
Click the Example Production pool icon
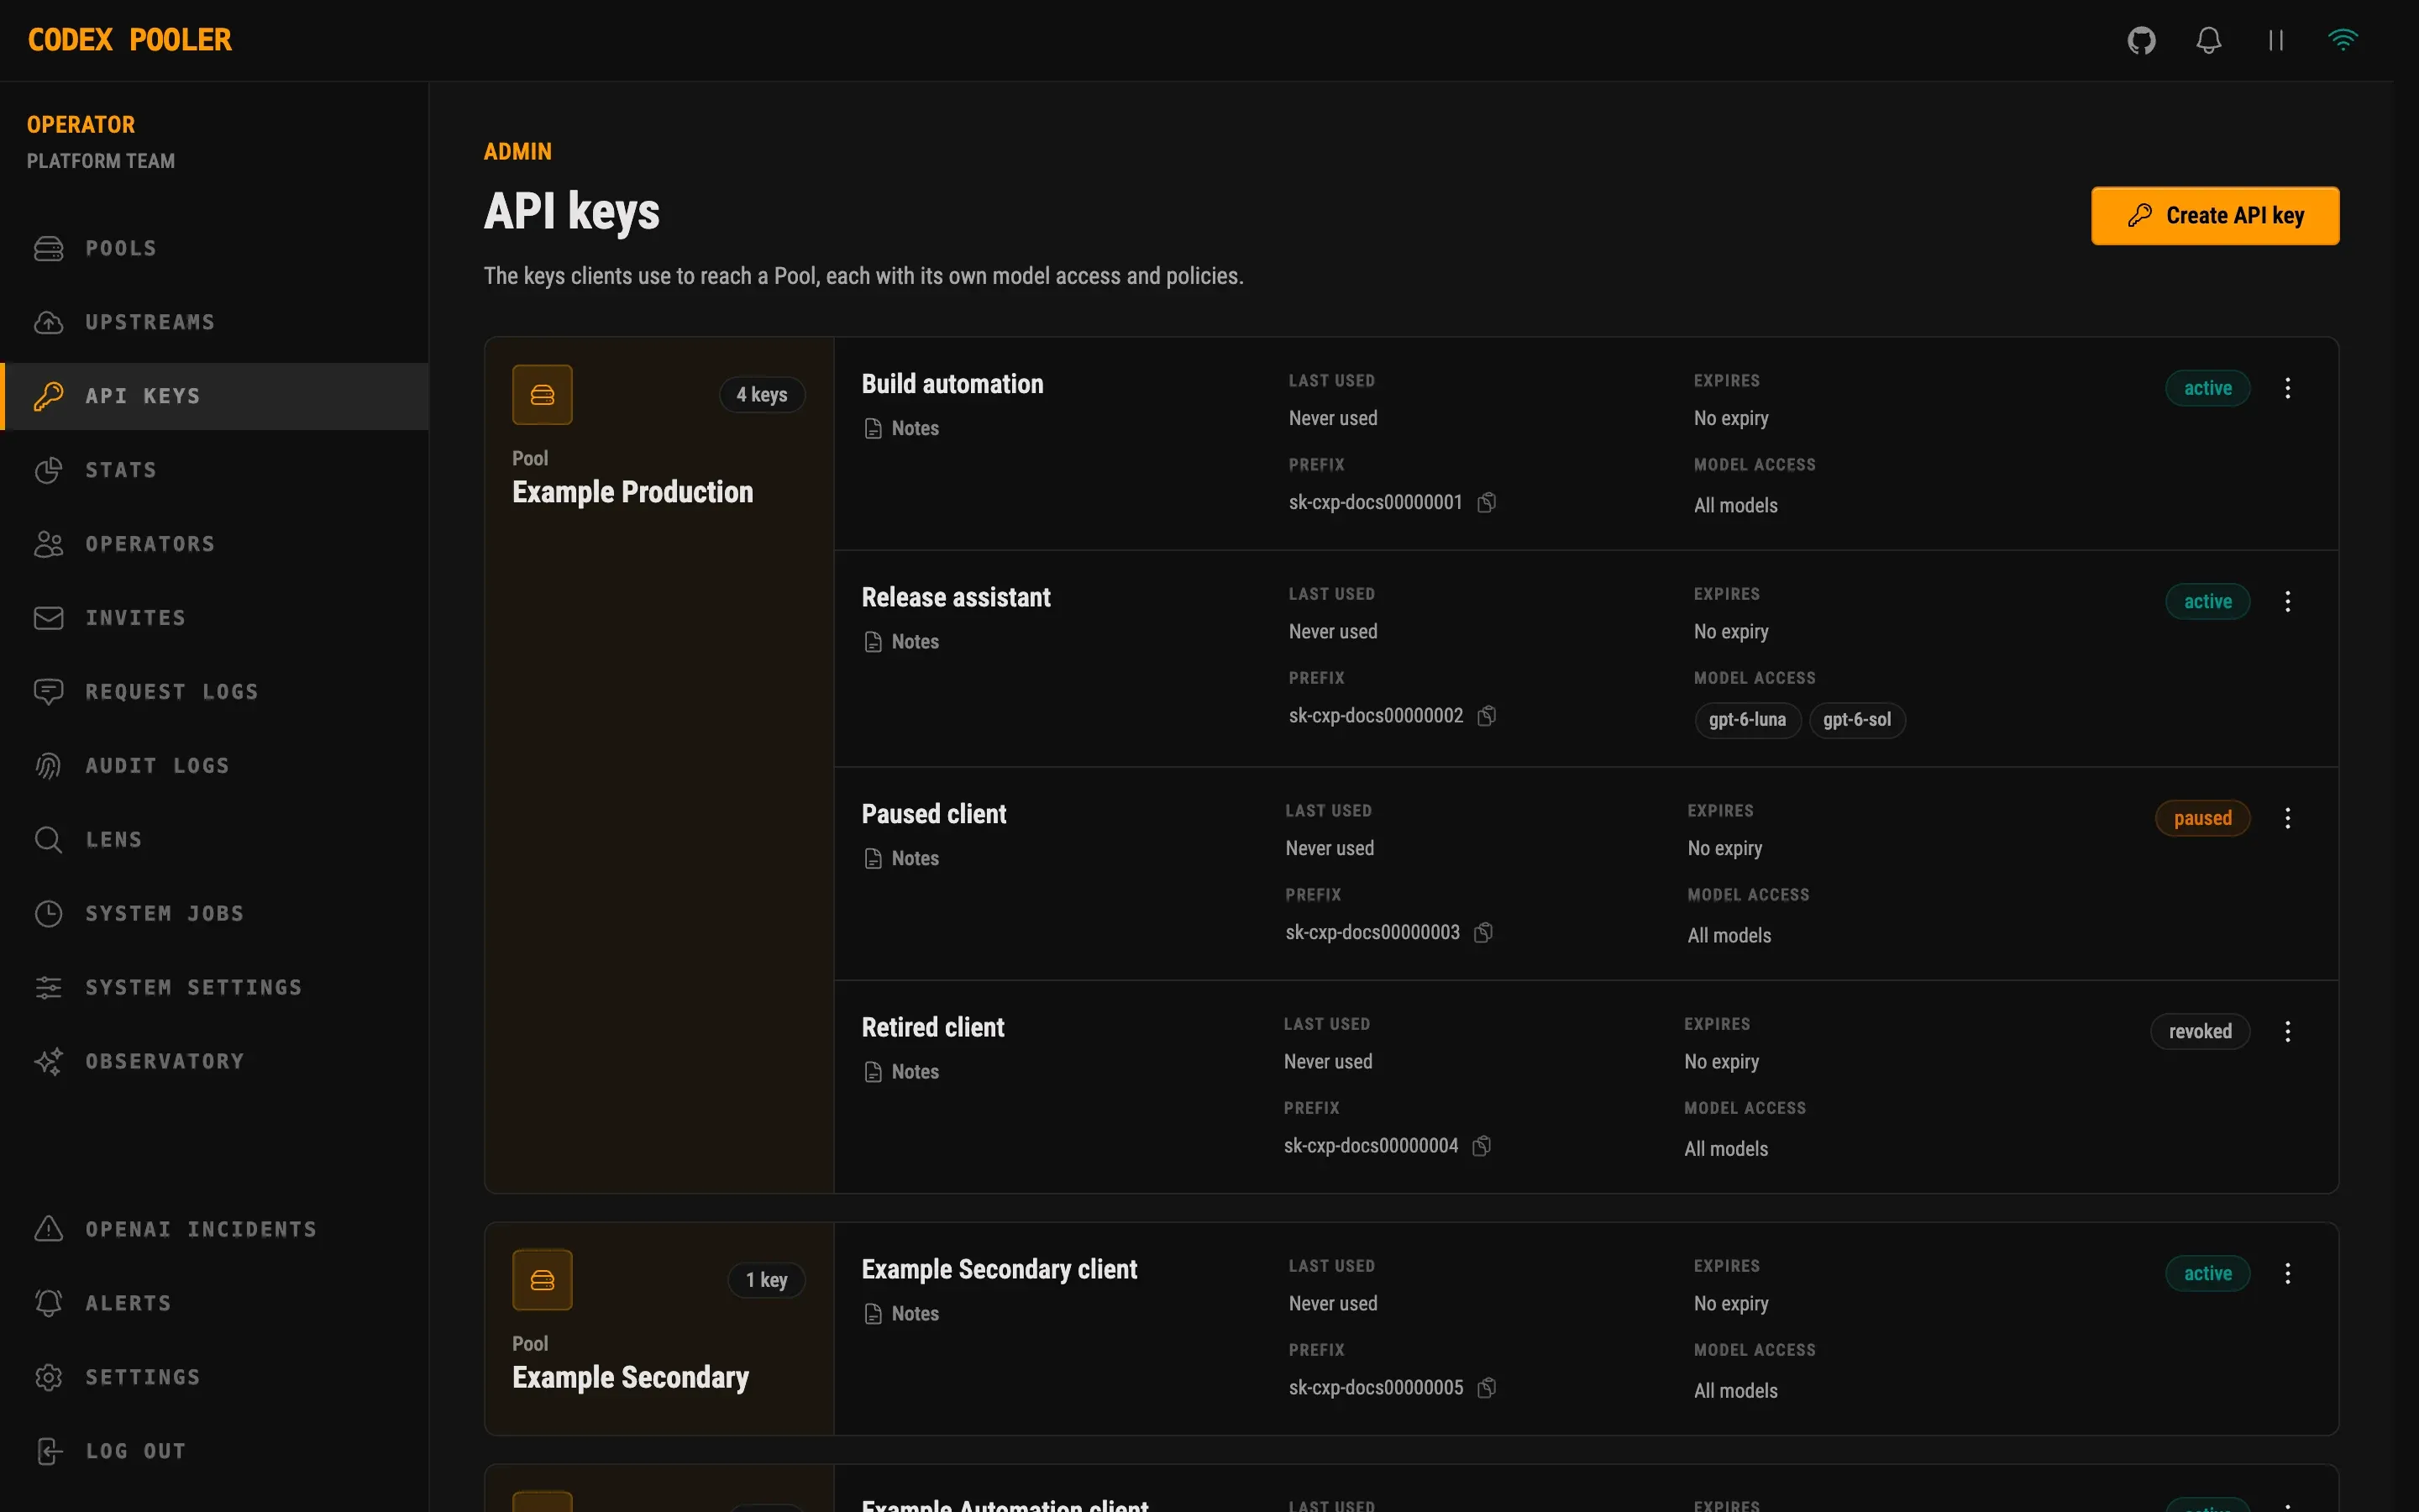point(542,395)
